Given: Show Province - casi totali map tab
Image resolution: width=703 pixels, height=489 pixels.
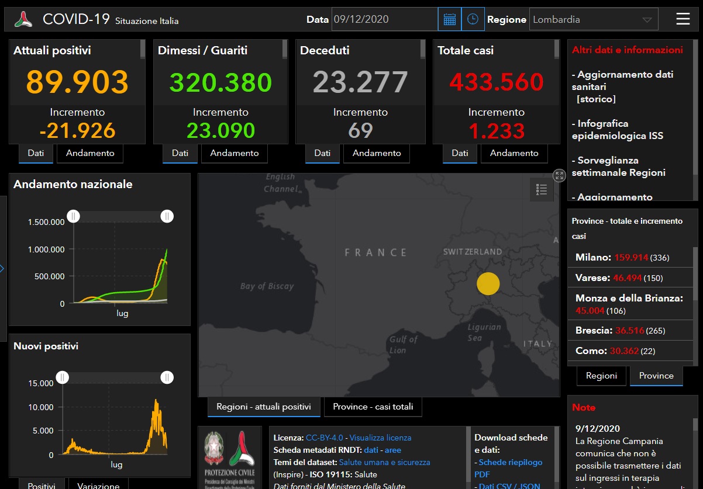Looking at the screenshot, I should pos(373,407).
